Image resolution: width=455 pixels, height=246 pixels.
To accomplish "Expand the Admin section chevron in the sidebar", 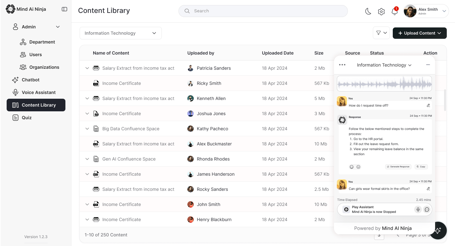I will (x=58, y=27).
